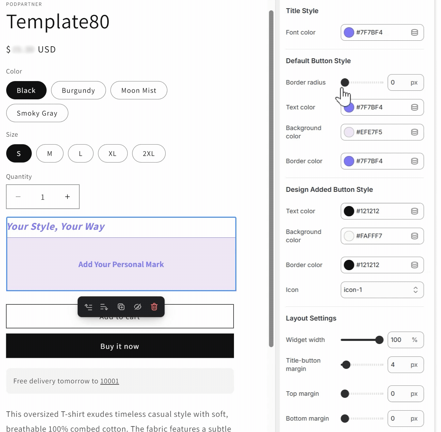
Task: Open Default Button Border color swatch #7F7BF4
Action: click(349, 161)
